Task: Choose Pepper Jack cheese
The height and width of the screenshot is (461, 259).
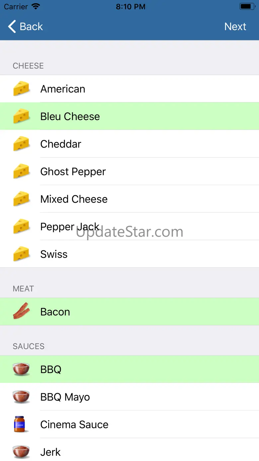Action: (129, 227)
